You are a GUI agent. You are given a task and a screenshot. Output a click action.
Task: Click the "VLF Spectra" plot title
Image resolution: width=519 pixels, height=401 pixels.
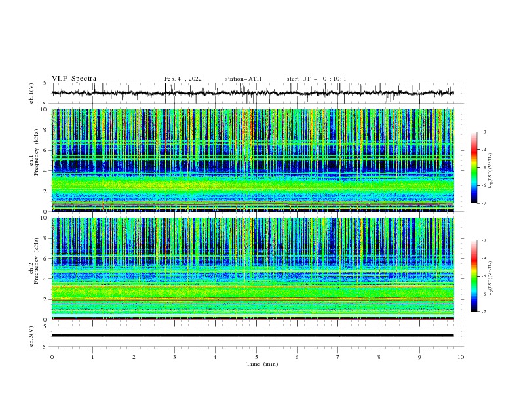(74, 79)
